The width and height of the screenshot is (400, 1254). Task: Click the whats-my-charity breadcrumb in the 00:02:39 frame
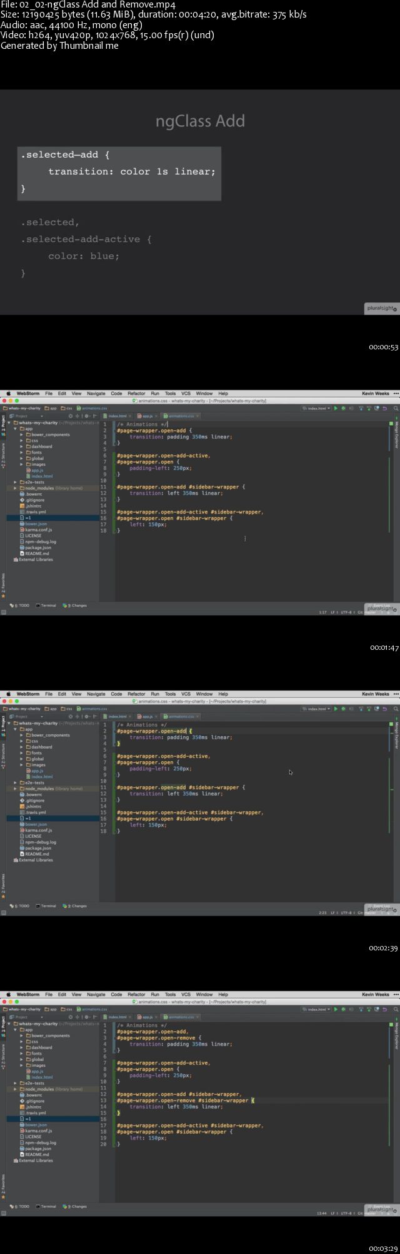pyautogui.click(x=22, y=709)
